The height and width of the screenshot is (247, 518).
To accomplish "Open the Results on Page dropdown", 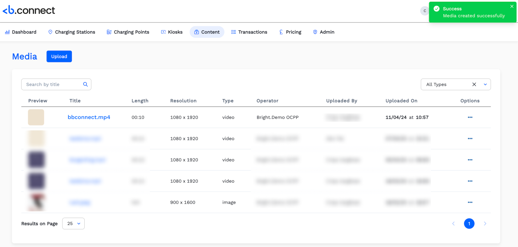I will pyautogui.click(x=74, y=223).
